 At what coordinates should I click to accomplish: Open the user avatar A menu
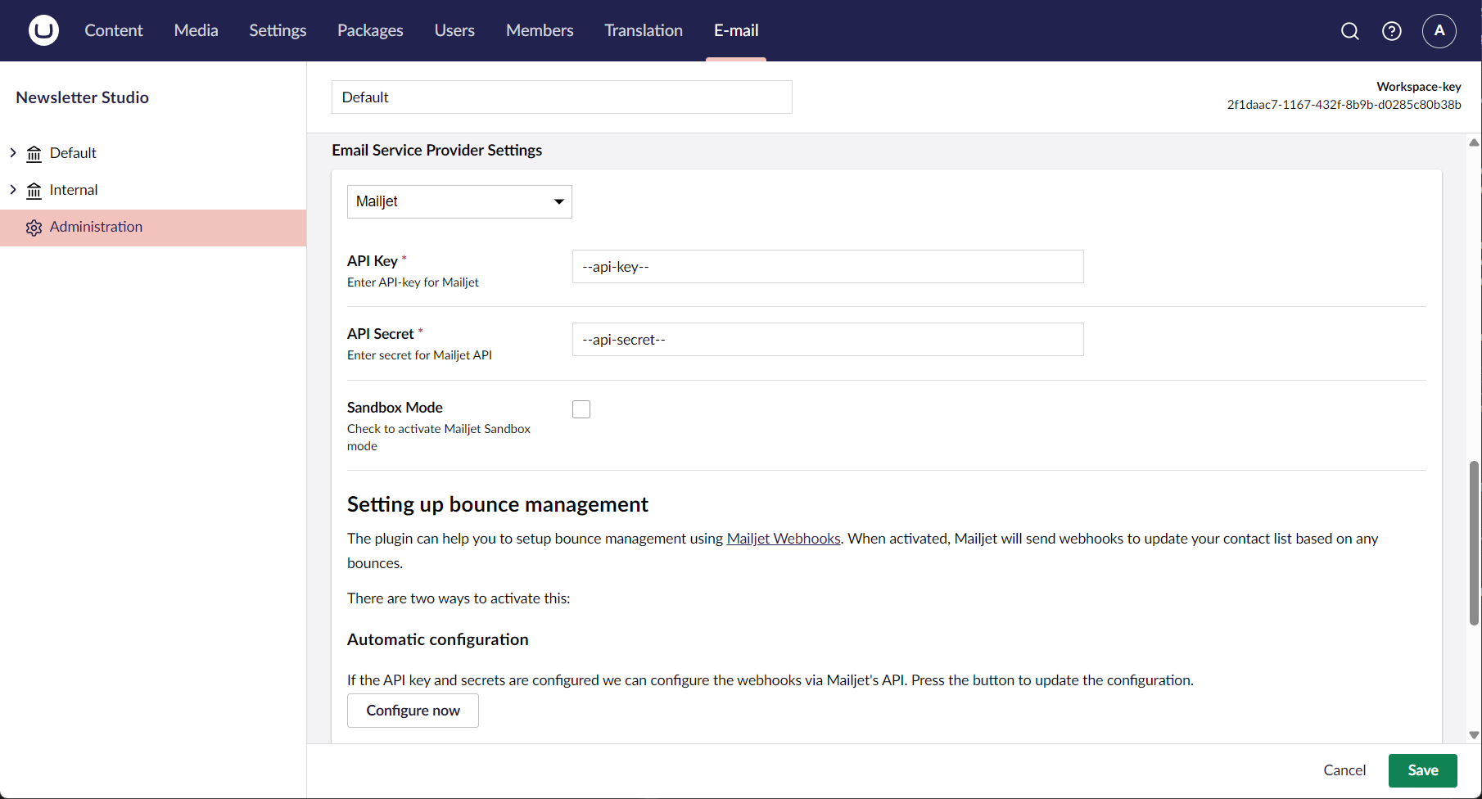coord(1439,31)
